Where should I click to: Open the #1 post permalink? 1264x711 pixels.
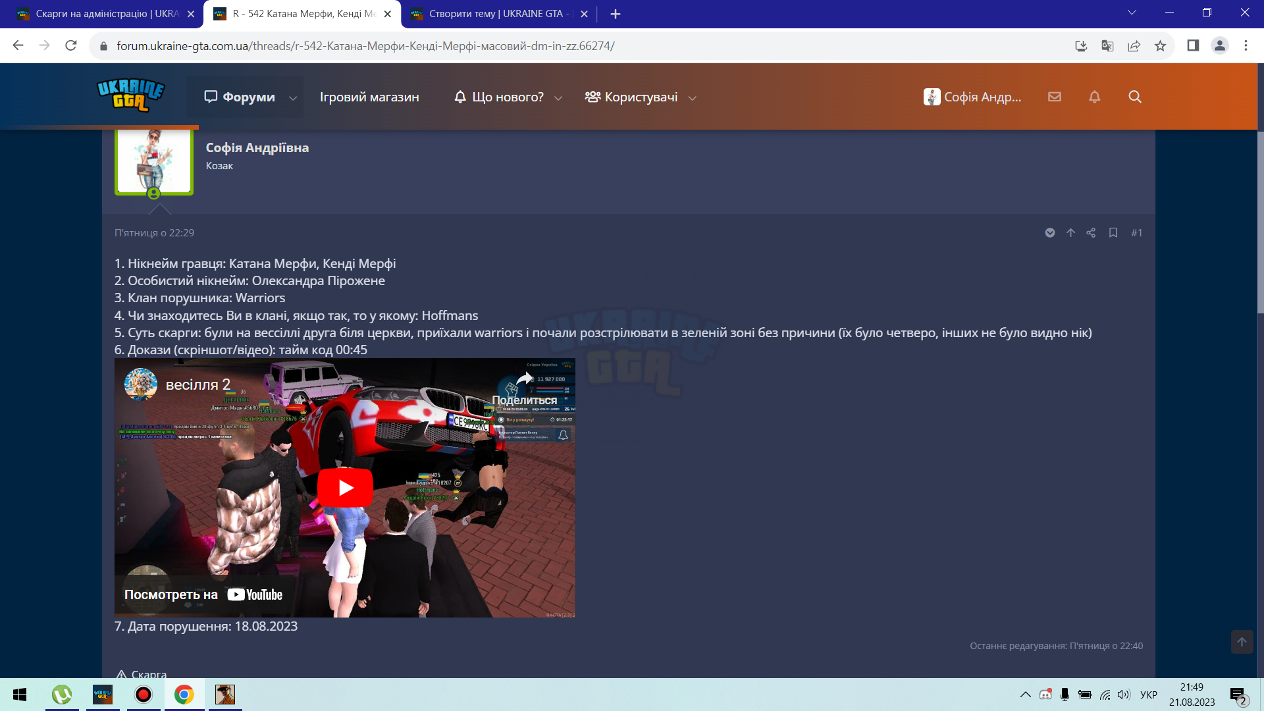(x=1136, y=232)
